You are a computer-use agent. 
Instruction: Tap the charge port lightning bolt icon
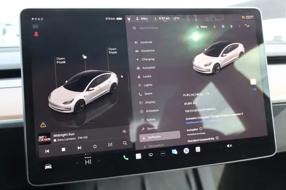point(122,77)
